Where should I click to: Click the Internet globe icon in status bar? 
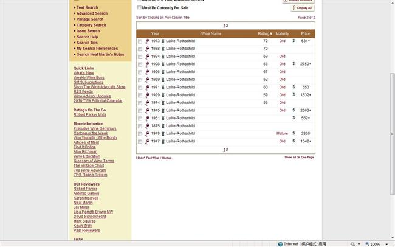click(280, 244)
